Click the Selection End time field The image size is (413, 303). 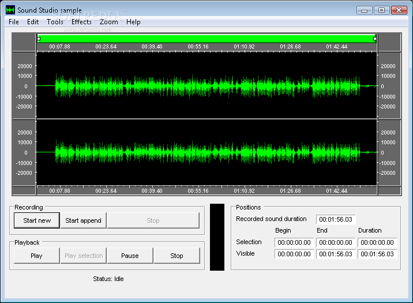click(x=336, y=242)
